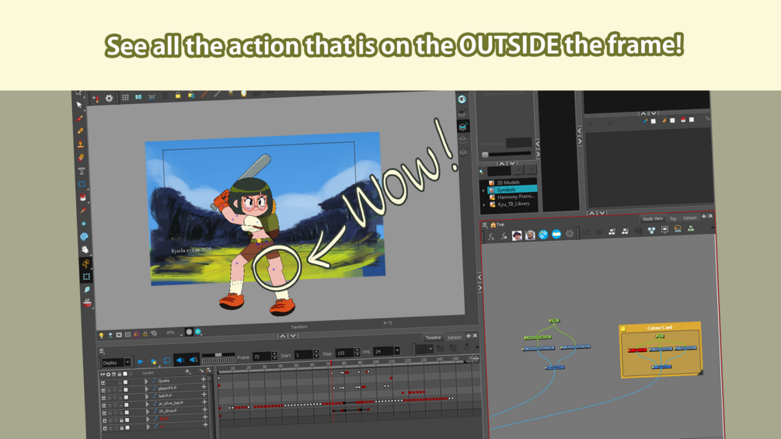781x439 pixels.
Task: Expand the pr_olive_bat-P layer
Action: (147, 404)
